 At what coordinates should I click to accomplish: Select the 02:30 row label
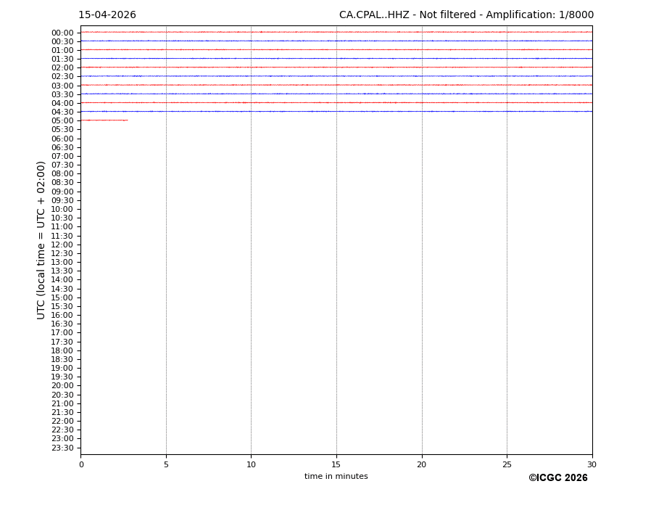click(62, 77)
